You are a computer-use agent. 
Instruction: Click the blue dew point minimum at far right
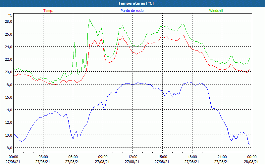coord(250,145)
